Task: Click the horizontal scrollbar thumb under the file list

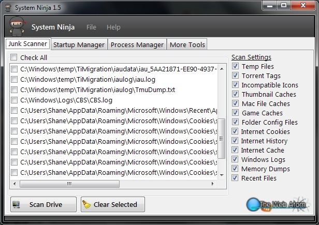Action: coord(69,184)
